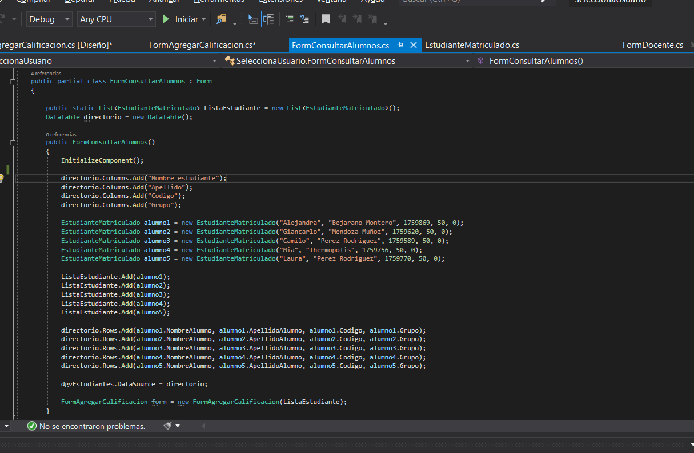Screen dimensions: 694x453
Task: Pin the FormConsultarAlumnos.cs tab
Action: click(x=400, y=45)
